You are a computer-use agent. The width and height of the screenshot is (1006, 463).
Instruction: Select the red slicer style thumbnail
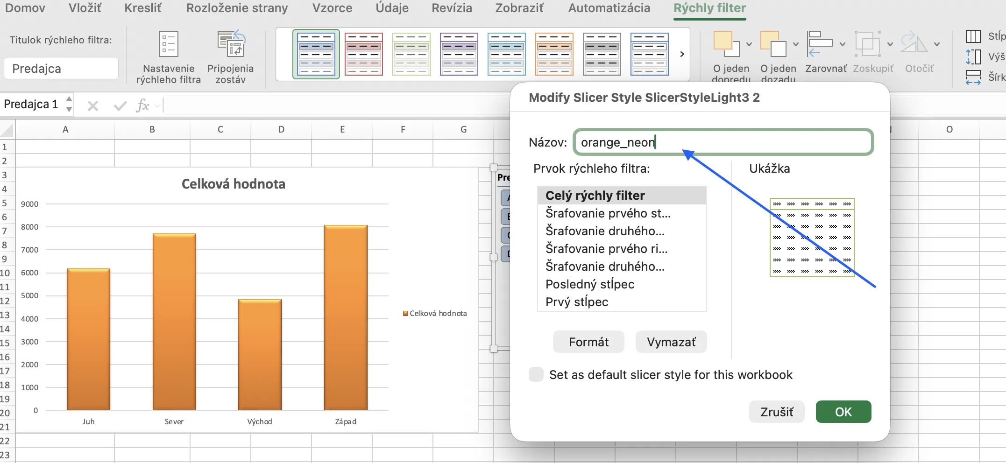point(364,54)
